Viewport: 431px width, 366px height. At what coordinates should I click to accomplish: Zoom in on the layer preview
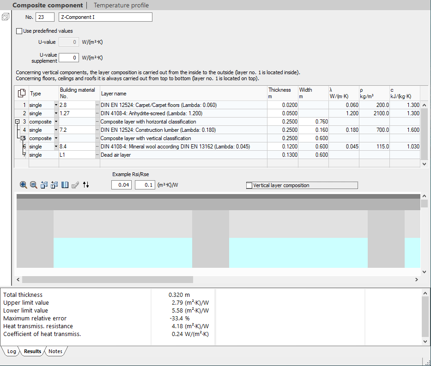(x=24, y=185)
